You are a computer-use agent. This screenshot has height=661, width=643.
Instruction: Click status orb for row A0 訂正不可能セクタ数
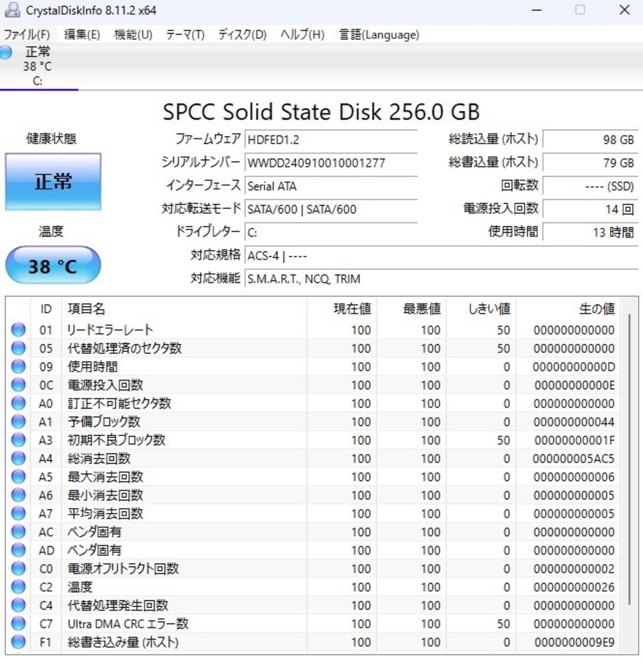click(x=18, y=403)
